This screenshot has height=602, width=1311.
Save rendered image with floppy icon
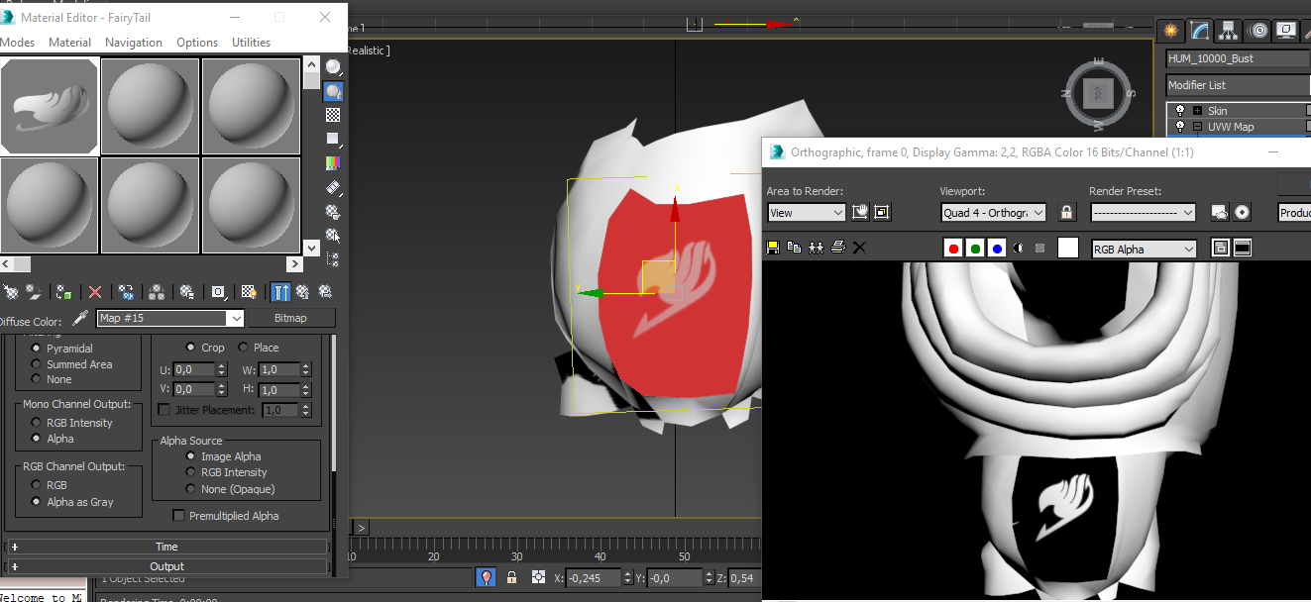pyautogui.click(x=773, y=248)
